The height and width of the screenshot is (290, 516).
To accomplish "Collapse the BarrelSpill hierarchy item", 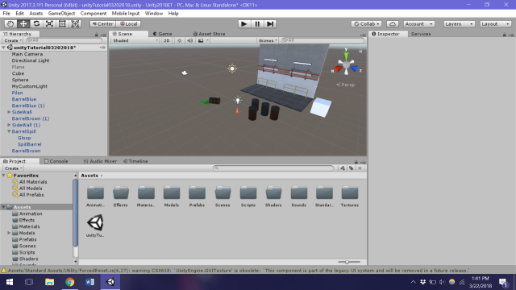I will pyautogui.click(x=9, y=131).
